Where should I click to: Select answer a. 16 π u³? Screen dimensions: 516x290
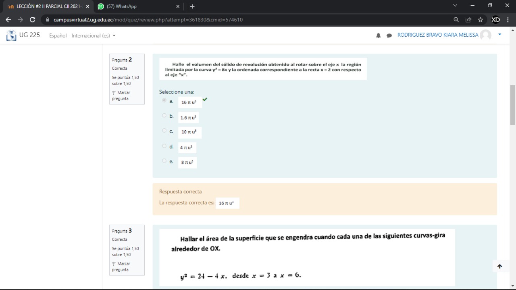pos(164,100)
